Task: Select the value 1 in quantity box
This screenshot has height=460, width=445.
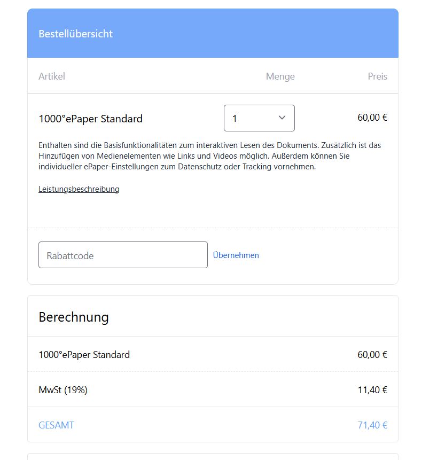Action: pyautogui.click(x=235, y=119)
